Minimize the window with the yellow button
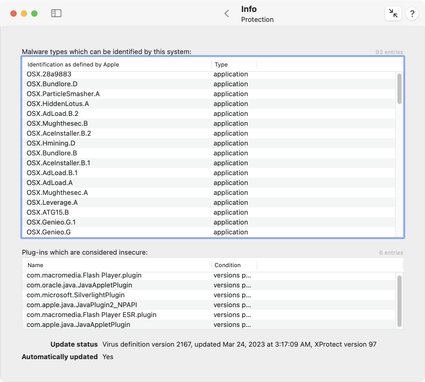The width and height of the screenshot is (425, 382). (x=24, y=14)
